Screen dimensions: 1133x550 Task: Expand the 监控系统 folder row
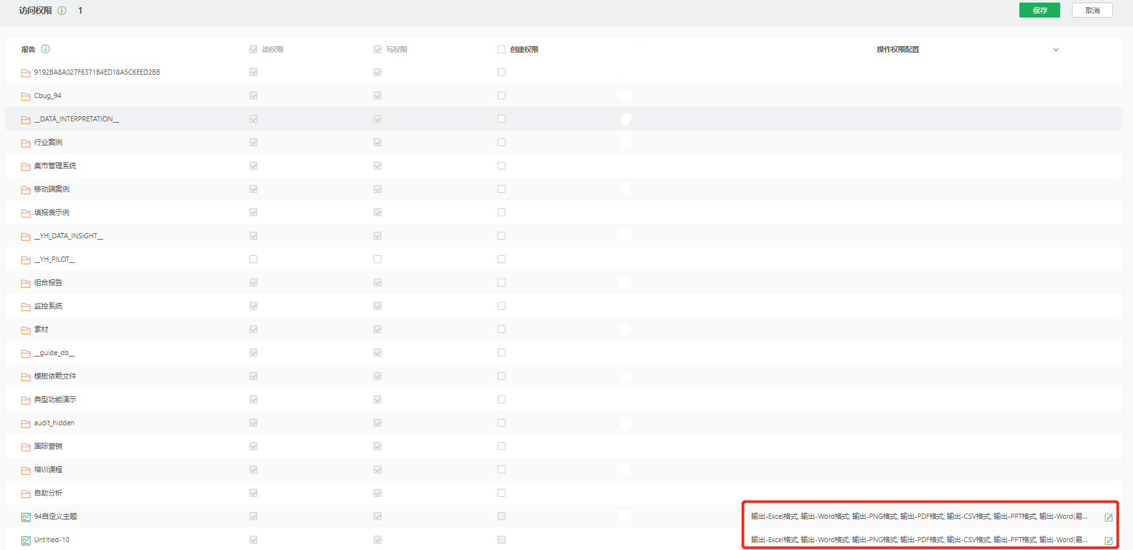[48, 306]
